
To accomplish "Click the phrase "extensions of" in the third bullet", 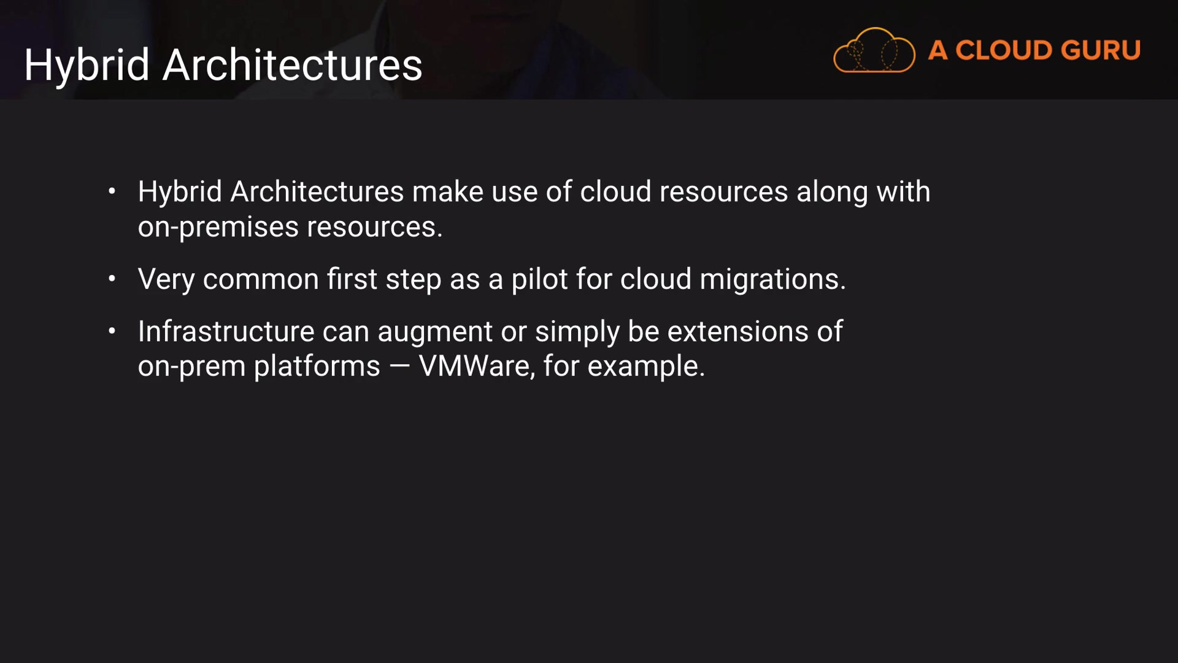I will [x=755, y=332].
